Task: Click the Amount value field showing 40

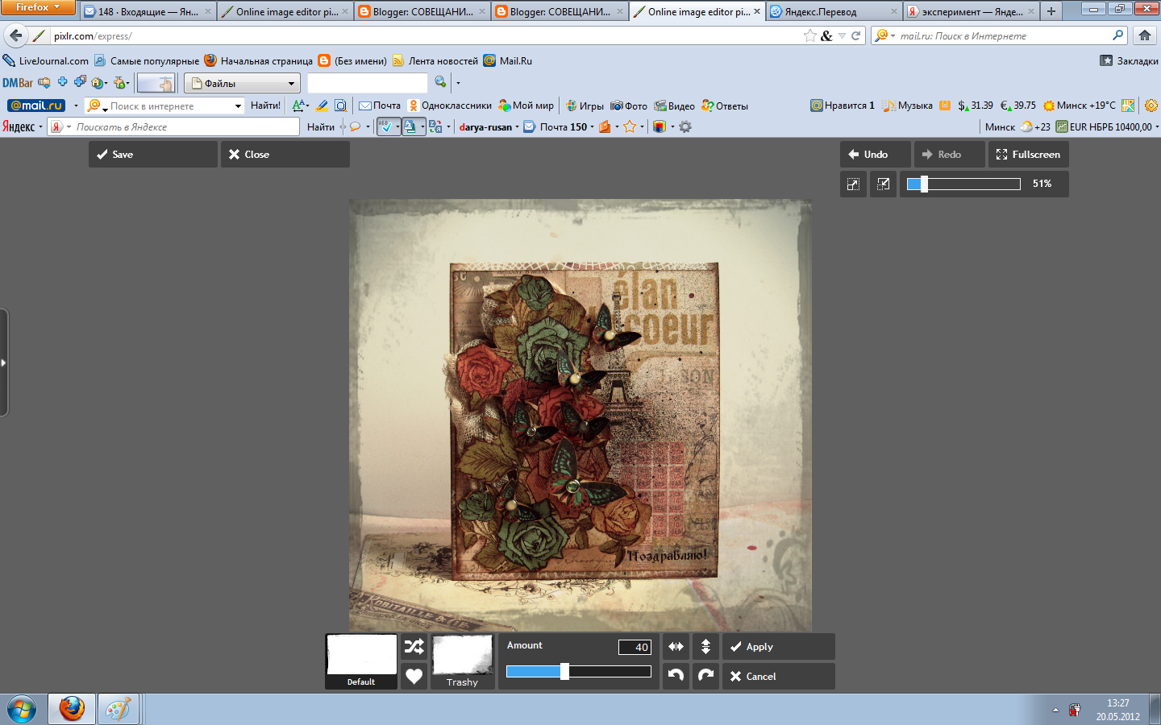Action: pos(635,647)
